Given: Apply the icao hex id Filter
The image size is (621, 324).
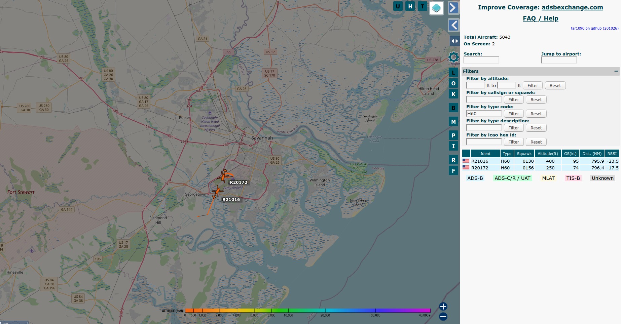Looking at the screenshot, I should click(514, 142).
